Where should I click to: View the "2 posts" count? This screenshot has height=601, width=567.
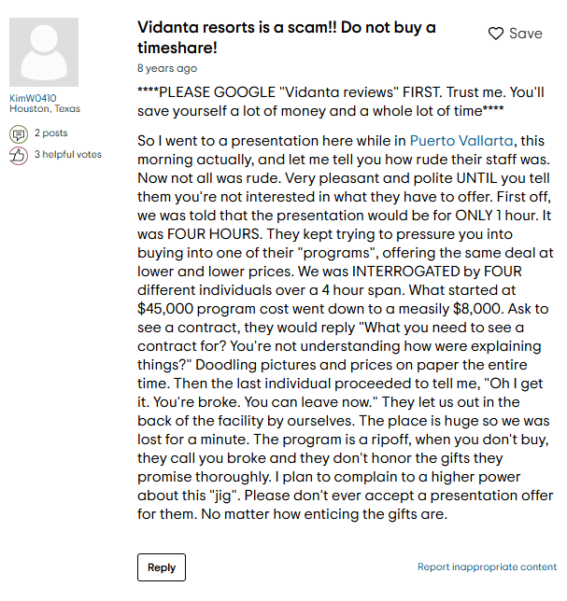(x=50, y=133)
